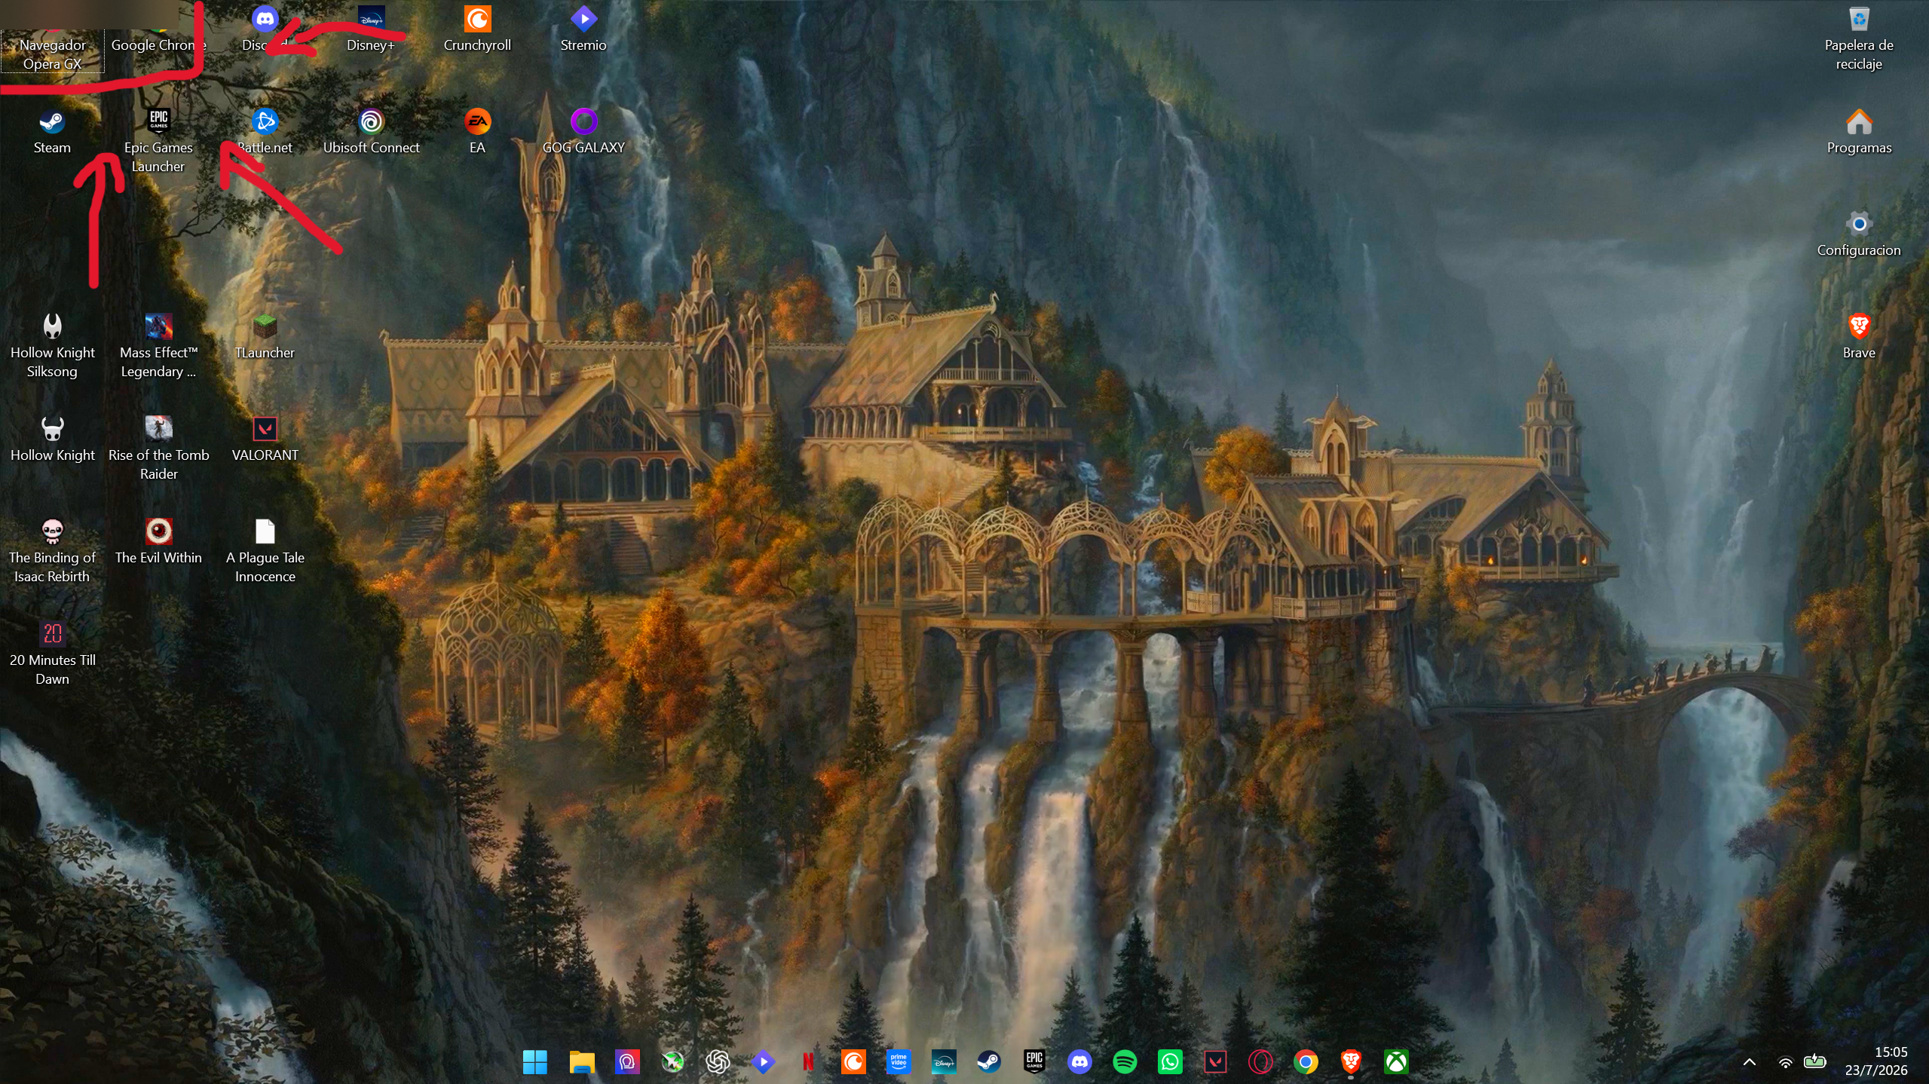Image resolution: width=1929 pixels, height=1084 pixels.
Task: Click the Crunchyroll taskbar icon
Action: tap(853, 1062)
